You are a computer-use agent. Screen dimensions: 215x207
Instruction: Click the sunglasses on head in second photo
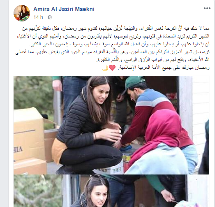tap(98, 177)
